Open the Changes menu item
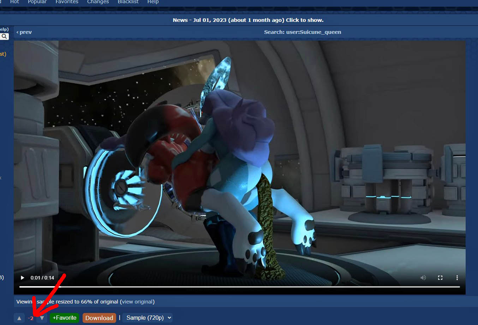Screen dimensions: 478x325 [x=98, y=2]
